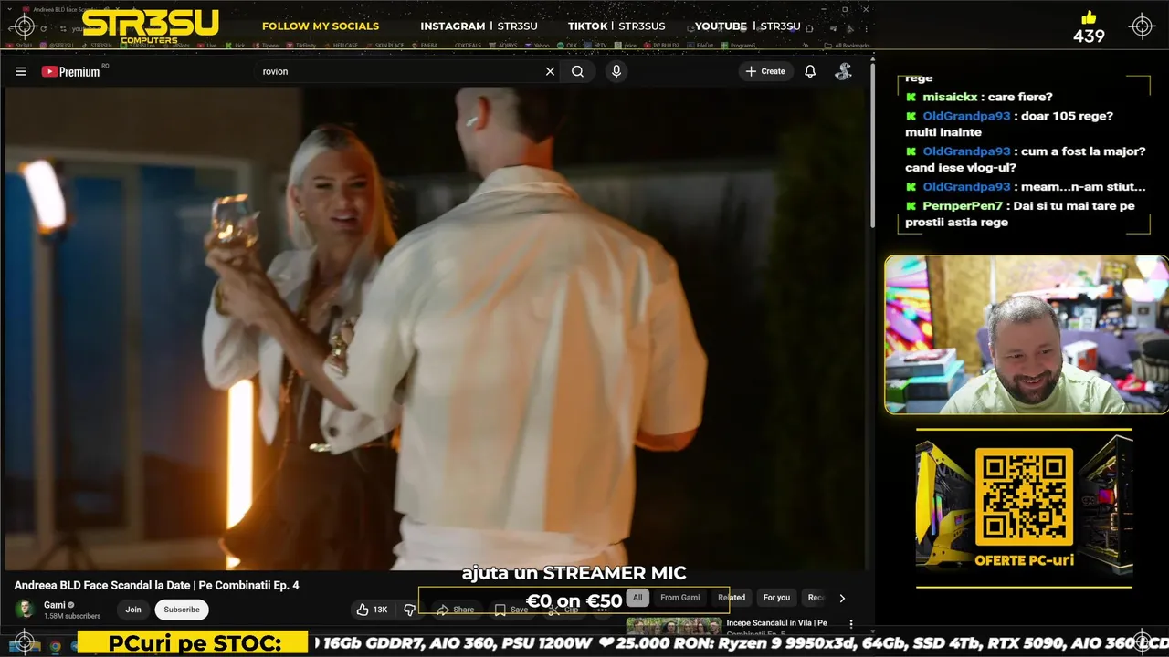The image size is (1169, 657).
Task: Click PernperPen7's chat message
Action: point(1020,214)
